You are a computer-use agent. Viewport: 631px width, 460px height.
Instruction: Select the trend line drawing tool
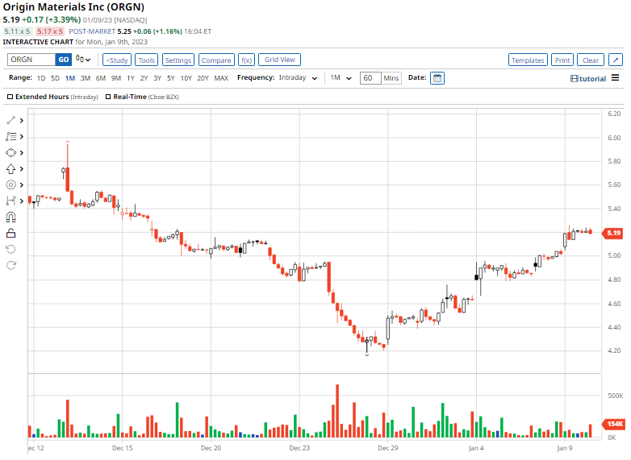point(10,121)
